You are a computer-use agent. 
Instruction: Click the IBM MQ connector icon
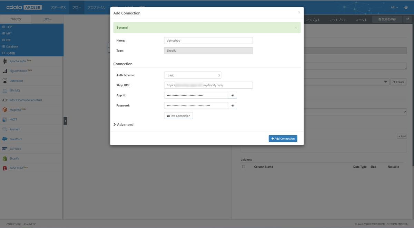pyautogui.click(x=5, y=90)
